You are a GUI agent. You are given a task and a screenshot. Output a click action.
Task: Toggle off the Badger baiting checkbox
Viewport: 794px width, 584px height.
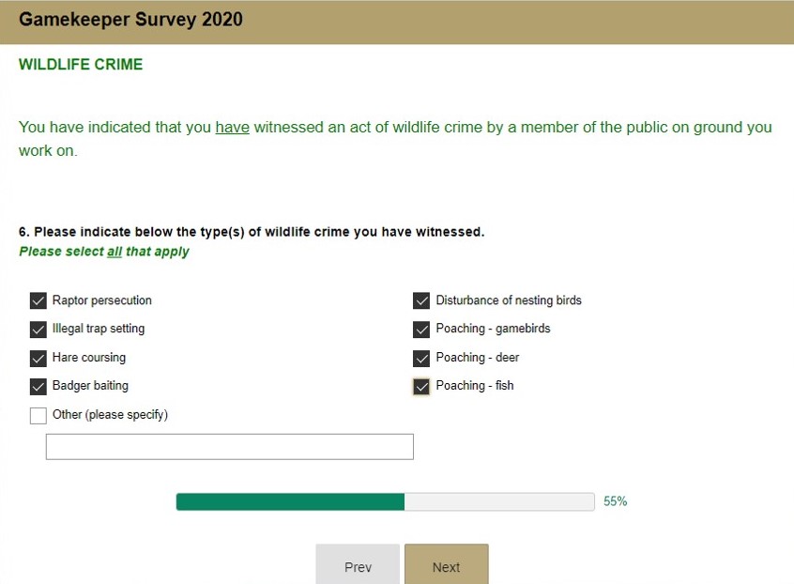tap(38, 386)
